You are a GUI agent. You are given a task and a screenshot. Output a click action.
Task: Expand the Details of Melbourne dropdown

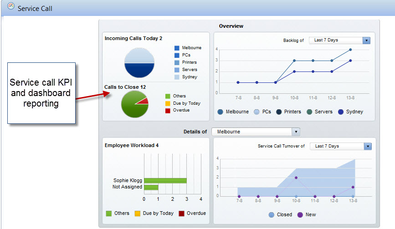click(296, 132)
